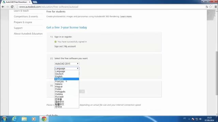Select the Chrome icon in the taskbar
Image resolution: width=218 pixels, height=122 pixels.
tap(44, 119)
